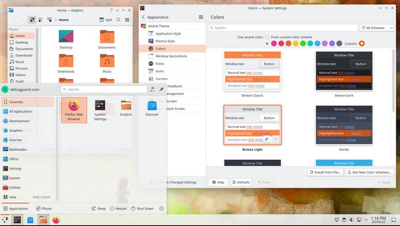The width and height of the screenshot is (400, 226).
Task: Open the Global Theme settings page
Action: (x=172, y=26)
